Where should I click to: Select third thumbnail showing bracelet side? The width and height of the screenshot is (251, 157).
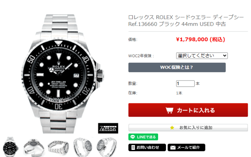[58, 147]
